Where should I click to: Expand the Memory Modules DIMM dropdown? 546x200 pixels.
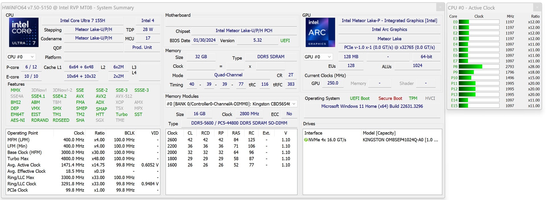294,104
